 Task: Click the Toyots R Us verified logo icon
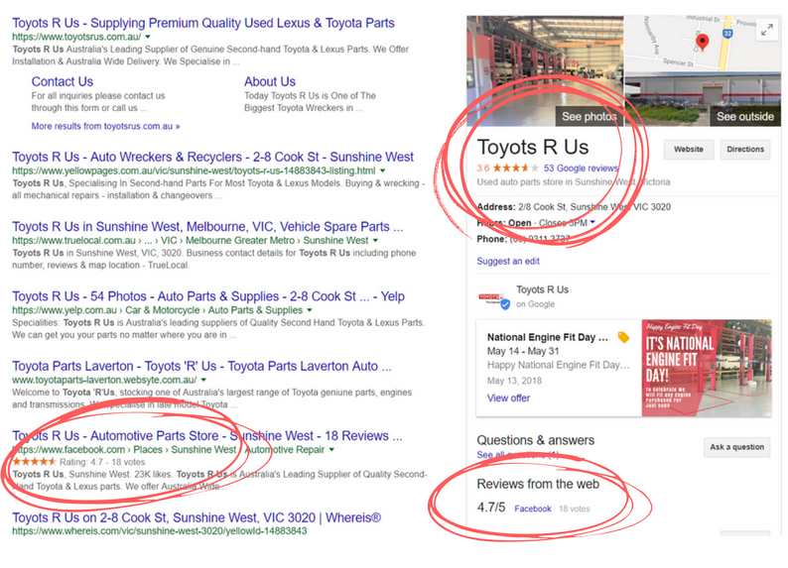(494, 299)
